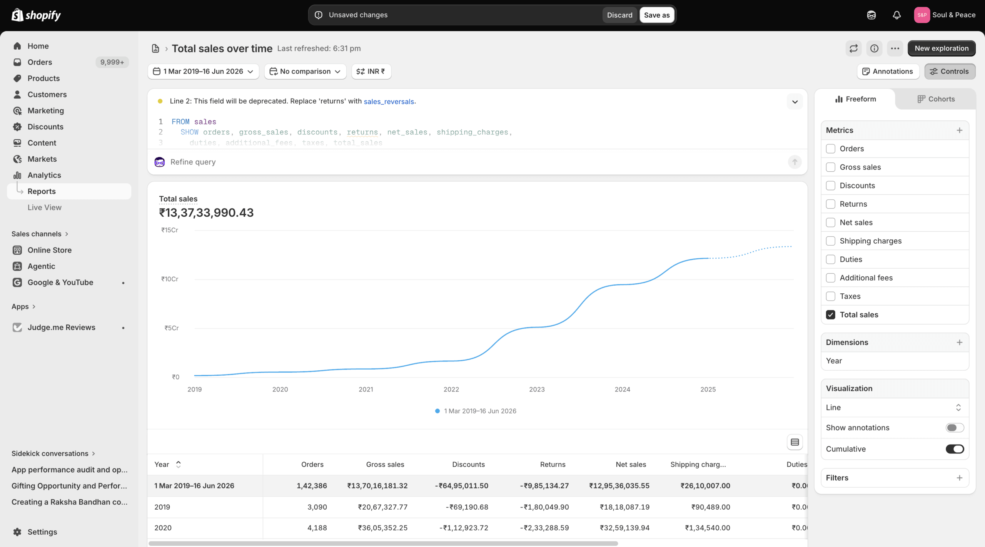Click the horizontal table scrollbar
Viewport: 985px width, 547px height.
click(383, 544)
